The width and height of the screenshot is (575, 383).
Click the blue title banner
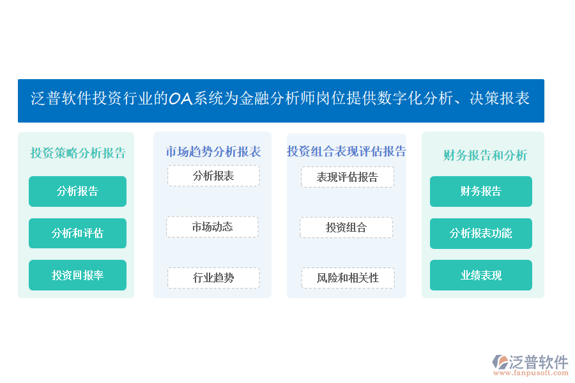pos(281,101)
